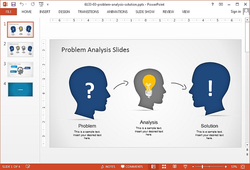The width and height of the screenshot is (250, 170).
Task: Select slide 1 thumbnail
Action: point(21,29)
